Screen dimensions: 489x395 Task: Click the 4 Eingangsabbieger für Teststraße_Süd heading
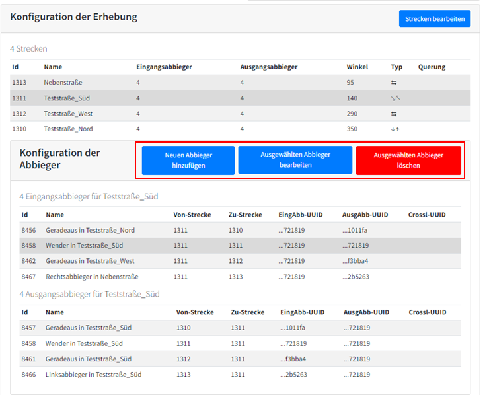[89, 196]
